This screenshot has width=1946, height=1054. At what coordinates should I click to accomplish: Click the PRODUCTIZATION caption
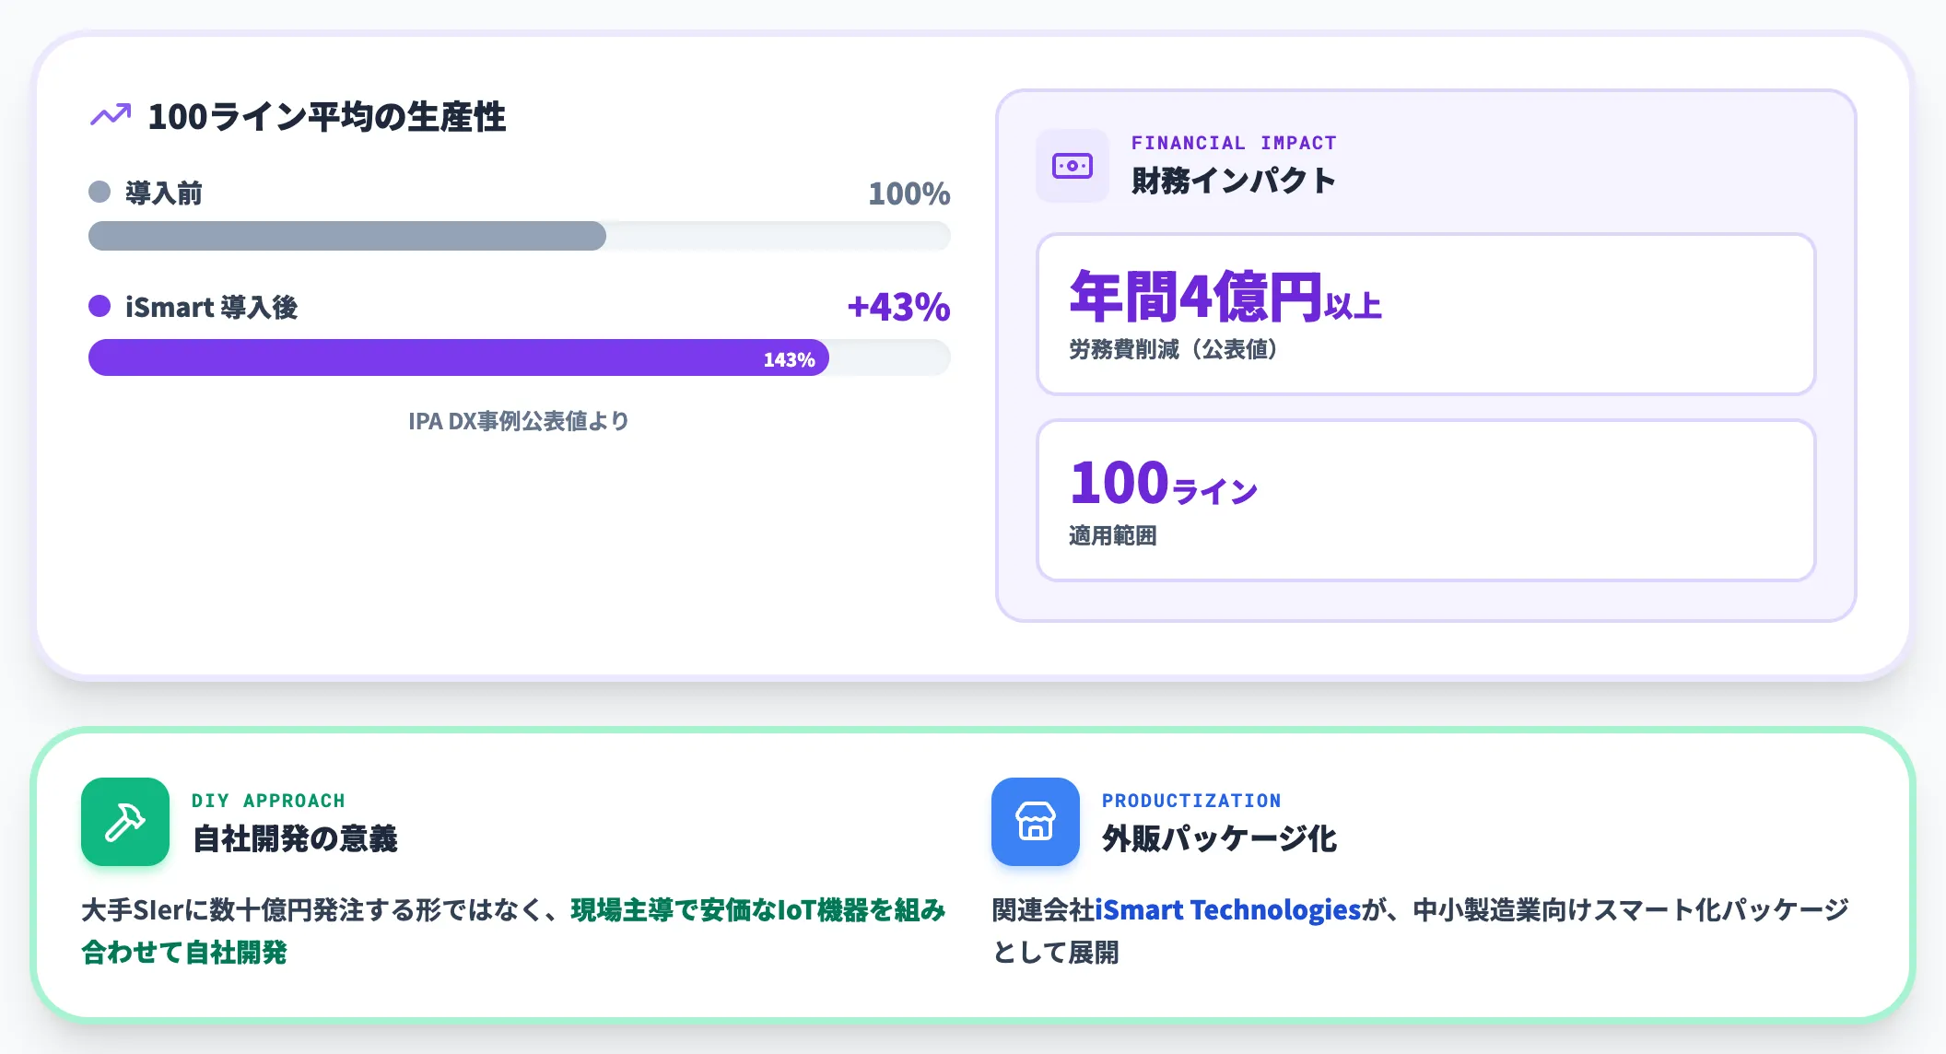[1191, 801]
